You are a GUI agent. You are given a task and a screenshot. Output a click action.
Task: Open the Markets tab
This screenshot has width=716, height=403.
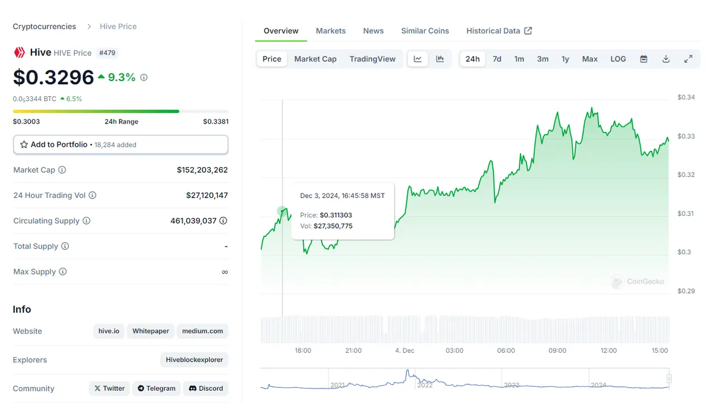(331, 31)
